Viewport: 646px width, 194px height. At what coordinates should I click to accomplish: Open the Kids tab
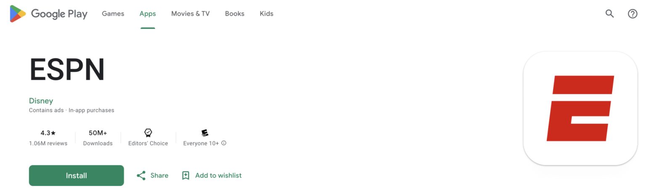tap(266, 14)
